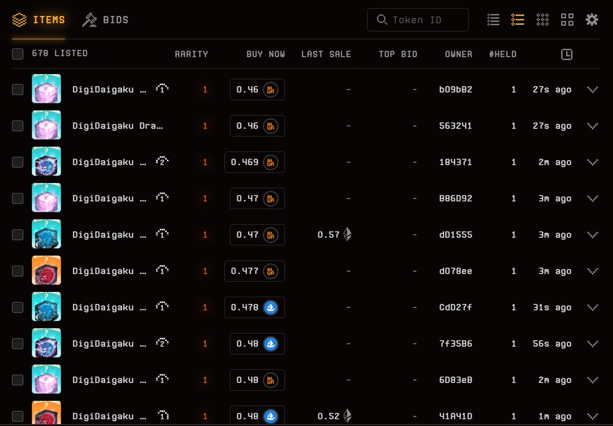Viewport: 613px width, 426px height.
Task: Buy now at 0.46 from owner b09bB2
Action: (x=257, y=89)
